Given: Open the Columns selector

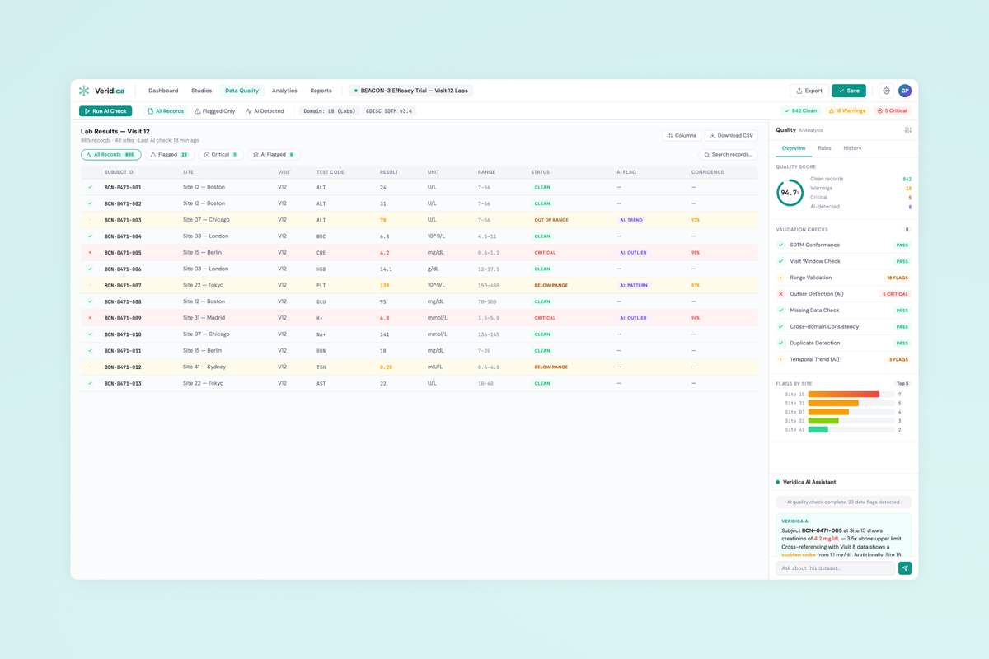Looking at the screenshot, I should pos(681,135).
